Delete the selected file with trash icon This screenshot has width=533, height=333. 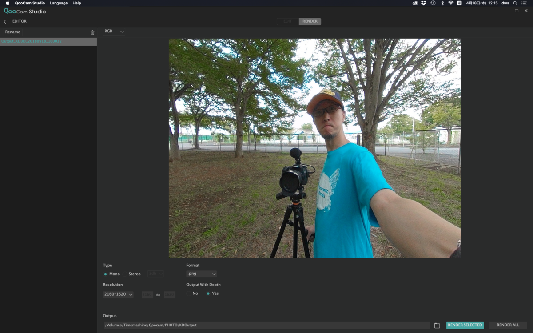[x=92, y=32]
